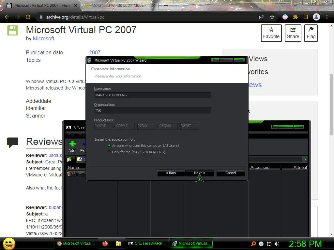Click the Organization field

click(x=153, y=111)
